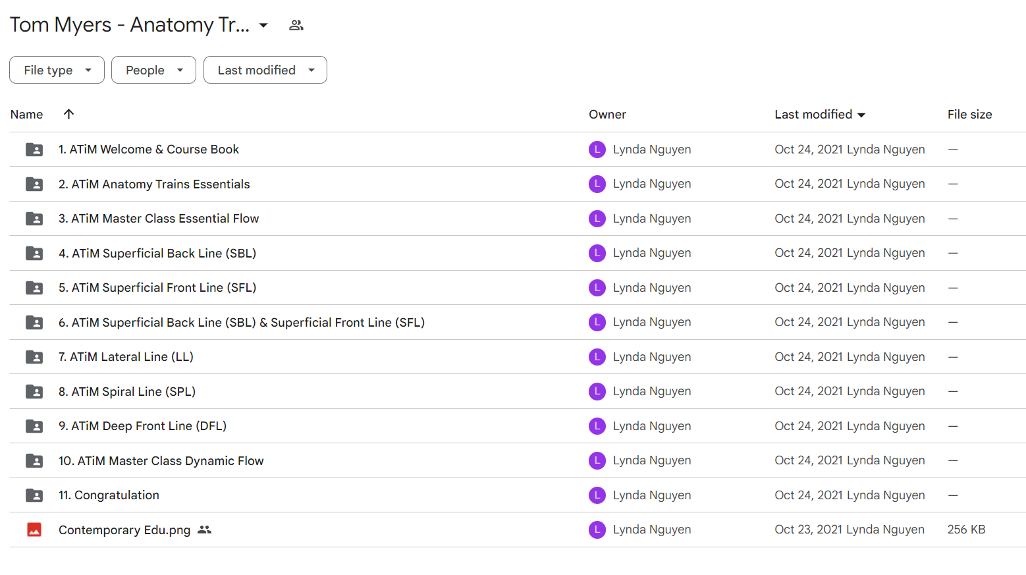Click owner avatar in Contemporary Edu.png row
Image resolution: width=1026 pixels, height=575 pixels.
(x=597, y=530)
